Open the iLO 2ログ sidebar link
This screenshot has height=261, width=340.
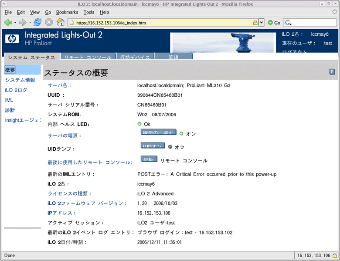(16, 90)
